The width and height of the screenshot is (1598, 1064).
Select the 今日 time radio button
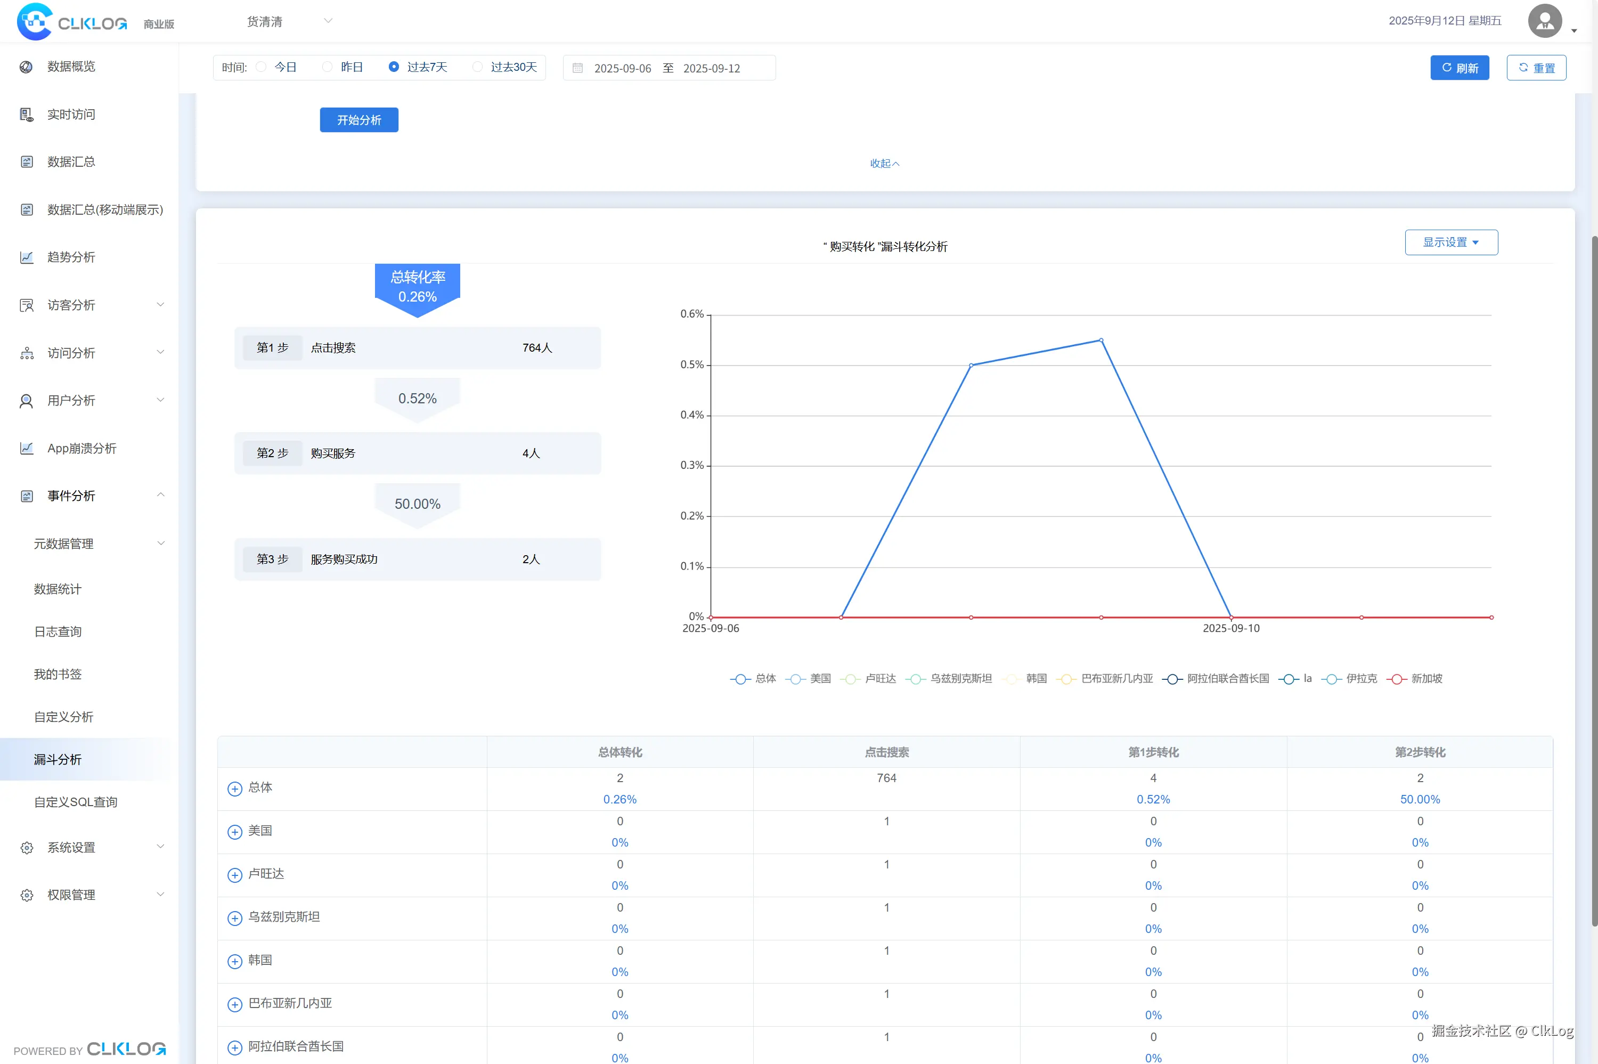[261, 67]
